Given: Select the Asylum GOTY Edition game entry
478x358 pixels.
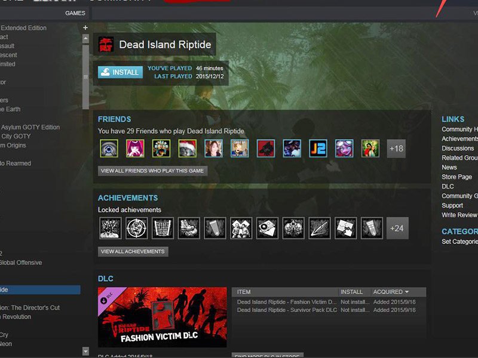Looking at the screenshot, I should coord(30,127).
